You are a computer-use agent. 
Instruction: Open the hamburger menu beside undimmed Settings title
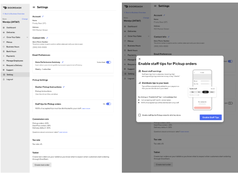34,7
